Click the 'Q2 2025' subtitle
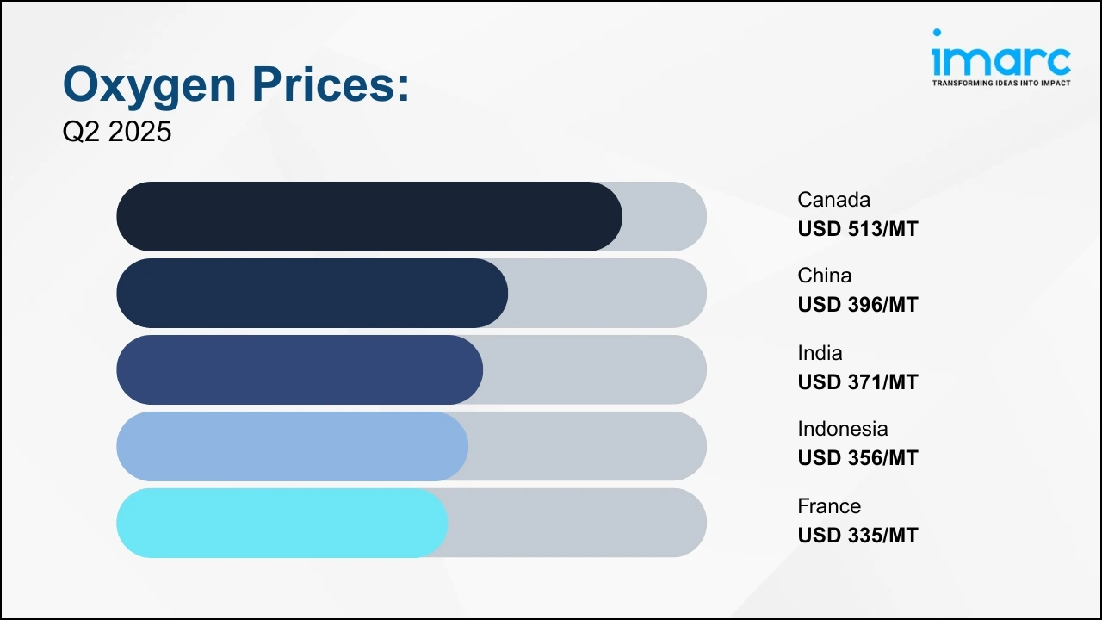 [117, 132]
